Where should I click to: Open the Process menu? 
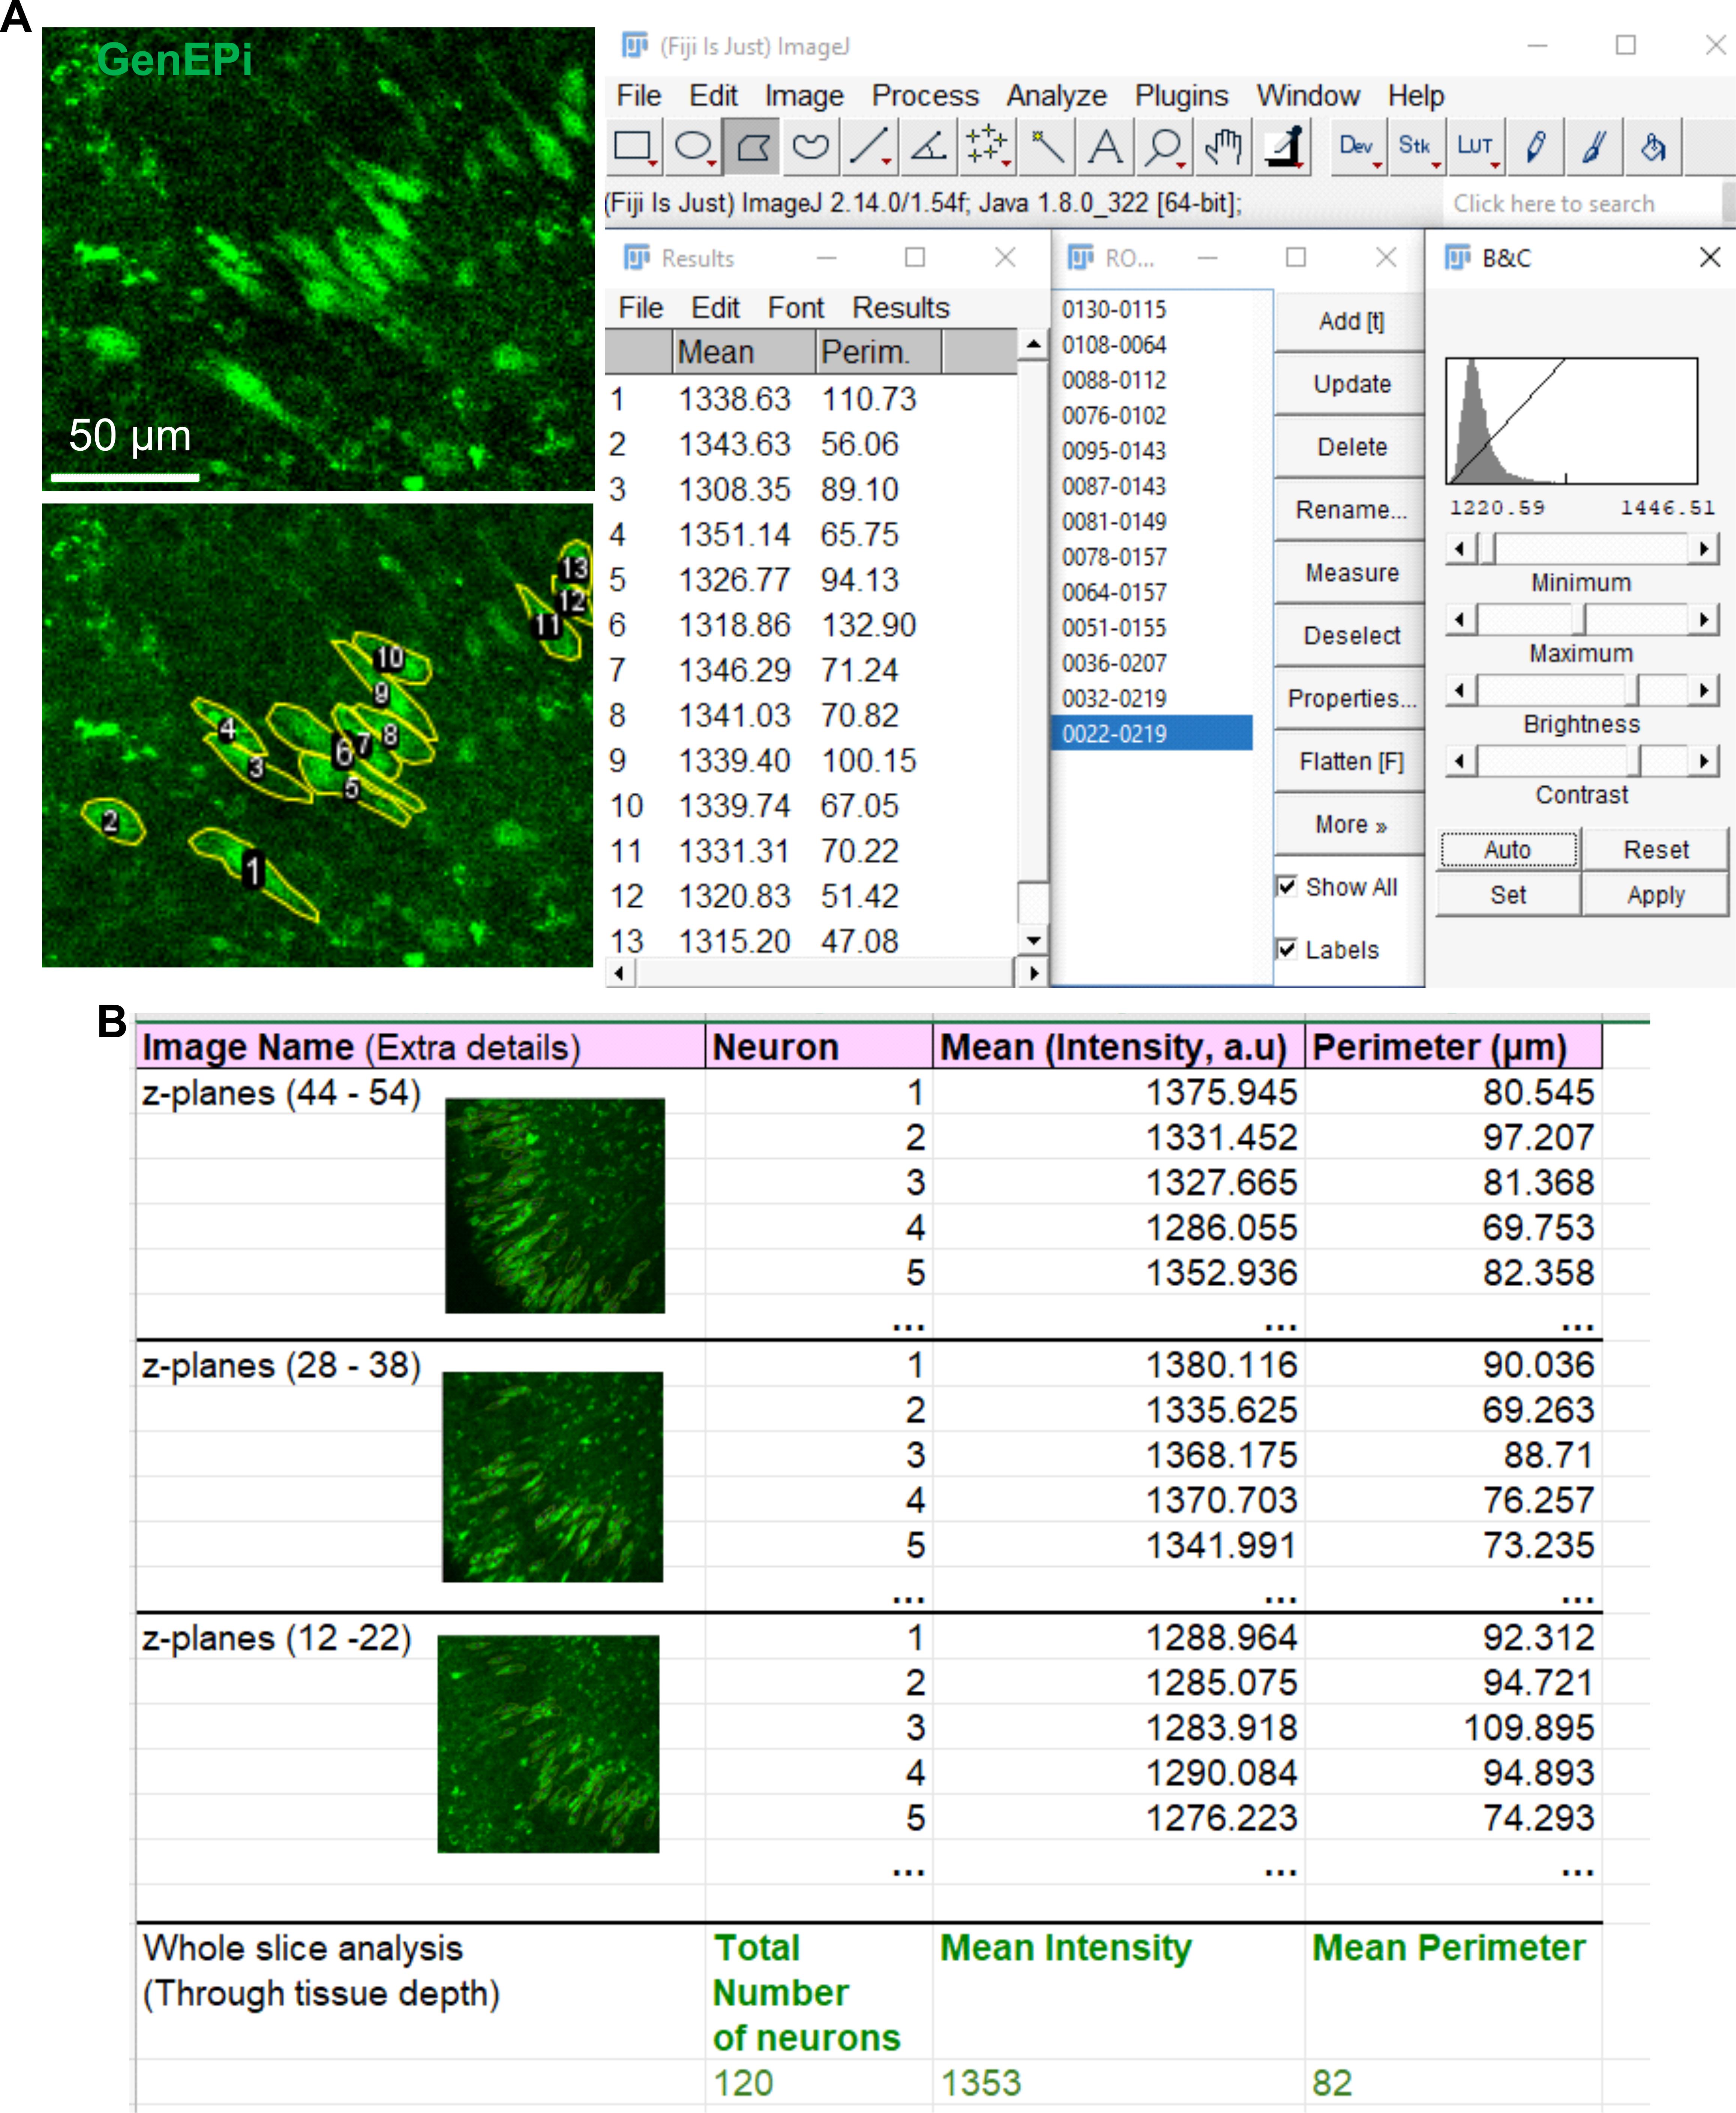925,96
